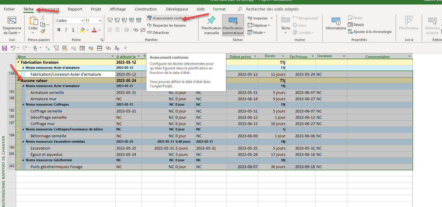Click the link tasks chain icon
This screenshot has height=207, width=442.
pyautogui.click(x=136, y=30)
